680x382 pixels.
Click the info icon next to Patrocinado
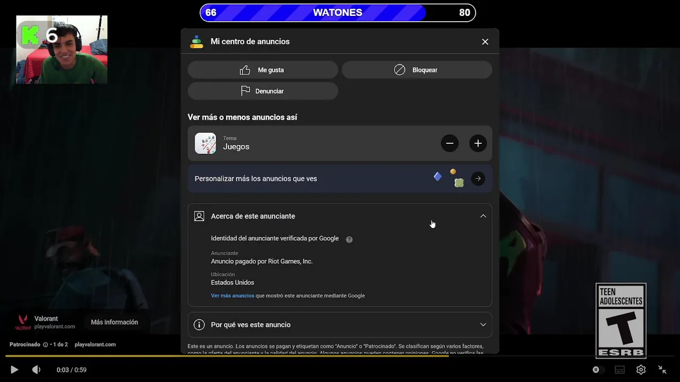tap(45, 344)
